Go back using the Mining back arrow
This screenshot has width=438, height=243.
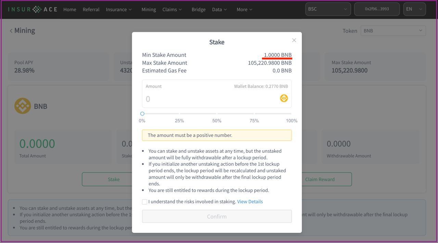(11, 31)
